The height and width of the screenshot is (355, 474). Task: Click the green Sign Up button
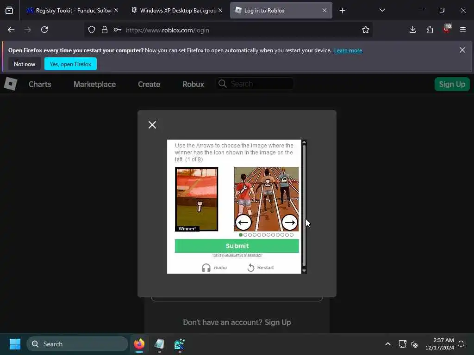452,84
